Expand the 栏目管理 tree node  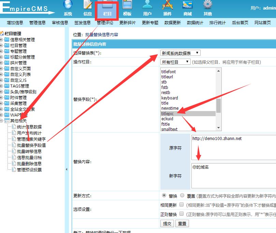(x=2, y=45)
